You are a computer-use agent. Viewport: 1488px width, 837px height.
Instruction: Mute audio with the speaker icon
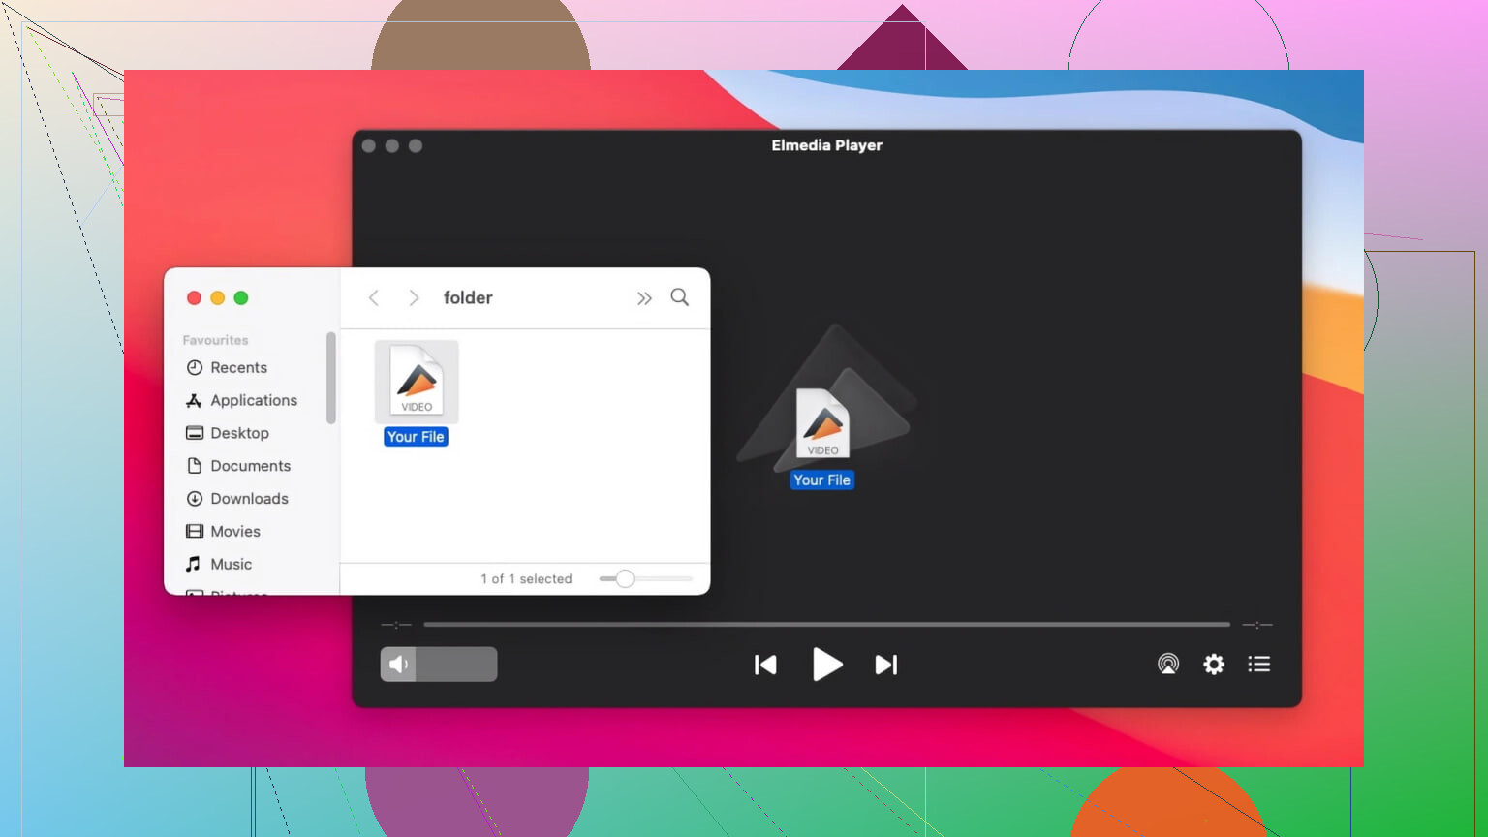tap(397, 665)
